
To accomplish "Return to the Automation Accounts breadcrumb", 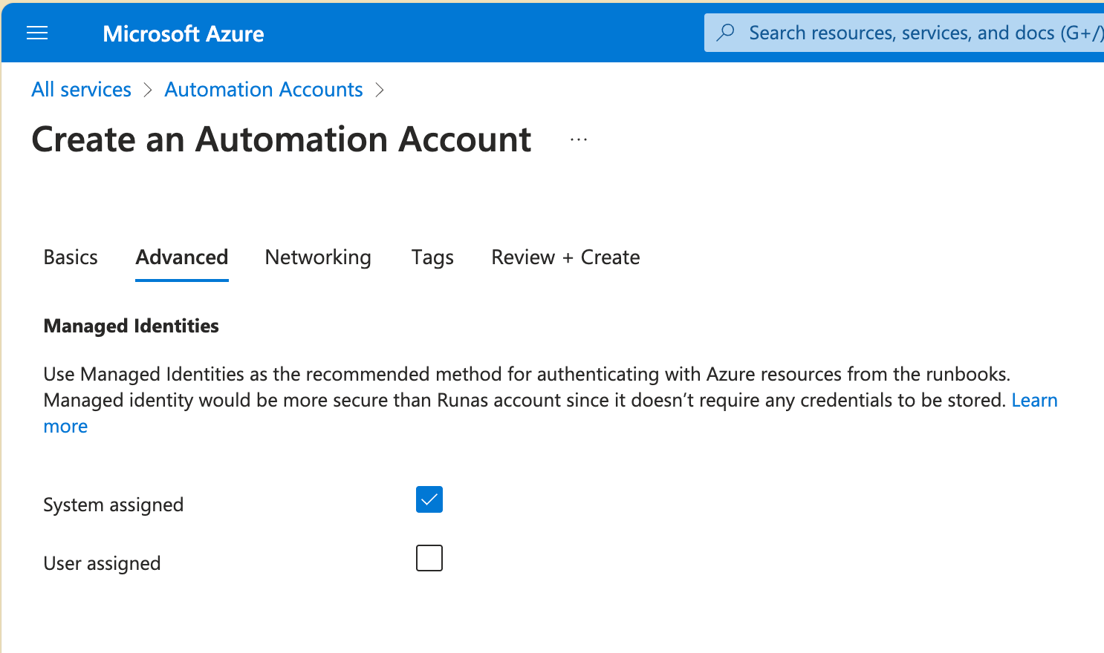I will coord(263,90).
